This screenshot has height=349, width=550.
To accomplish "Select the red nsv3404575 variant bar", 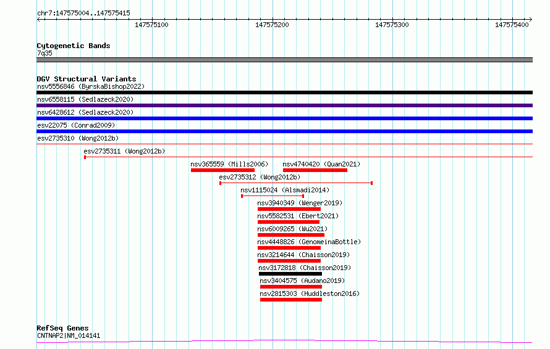I will 291,287.
